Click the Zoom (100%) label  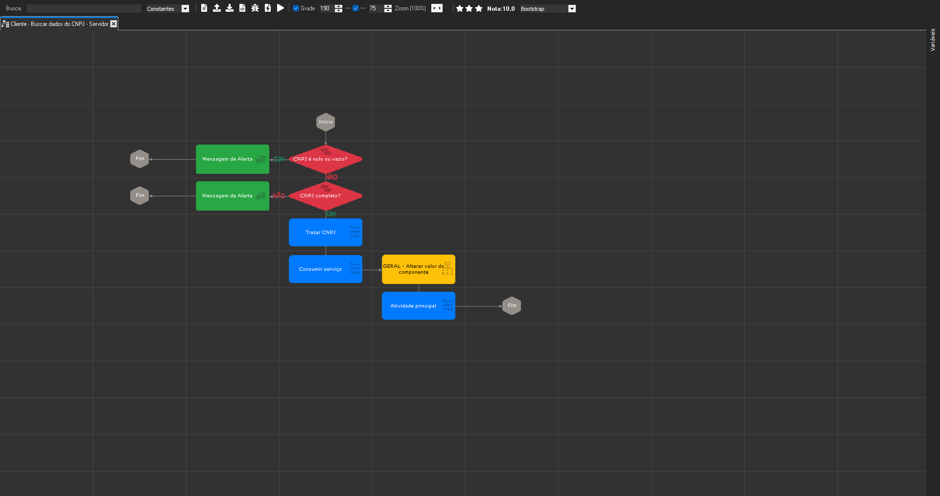(410, 8)
